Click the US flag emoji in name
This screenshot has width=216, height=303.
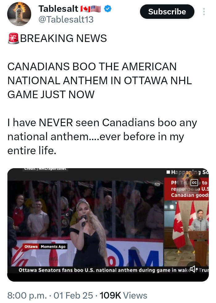click(96, 9)
